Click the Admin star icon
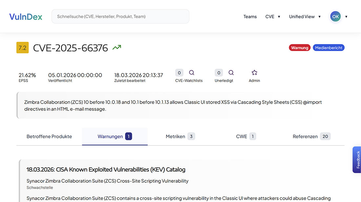 (254, 73)
